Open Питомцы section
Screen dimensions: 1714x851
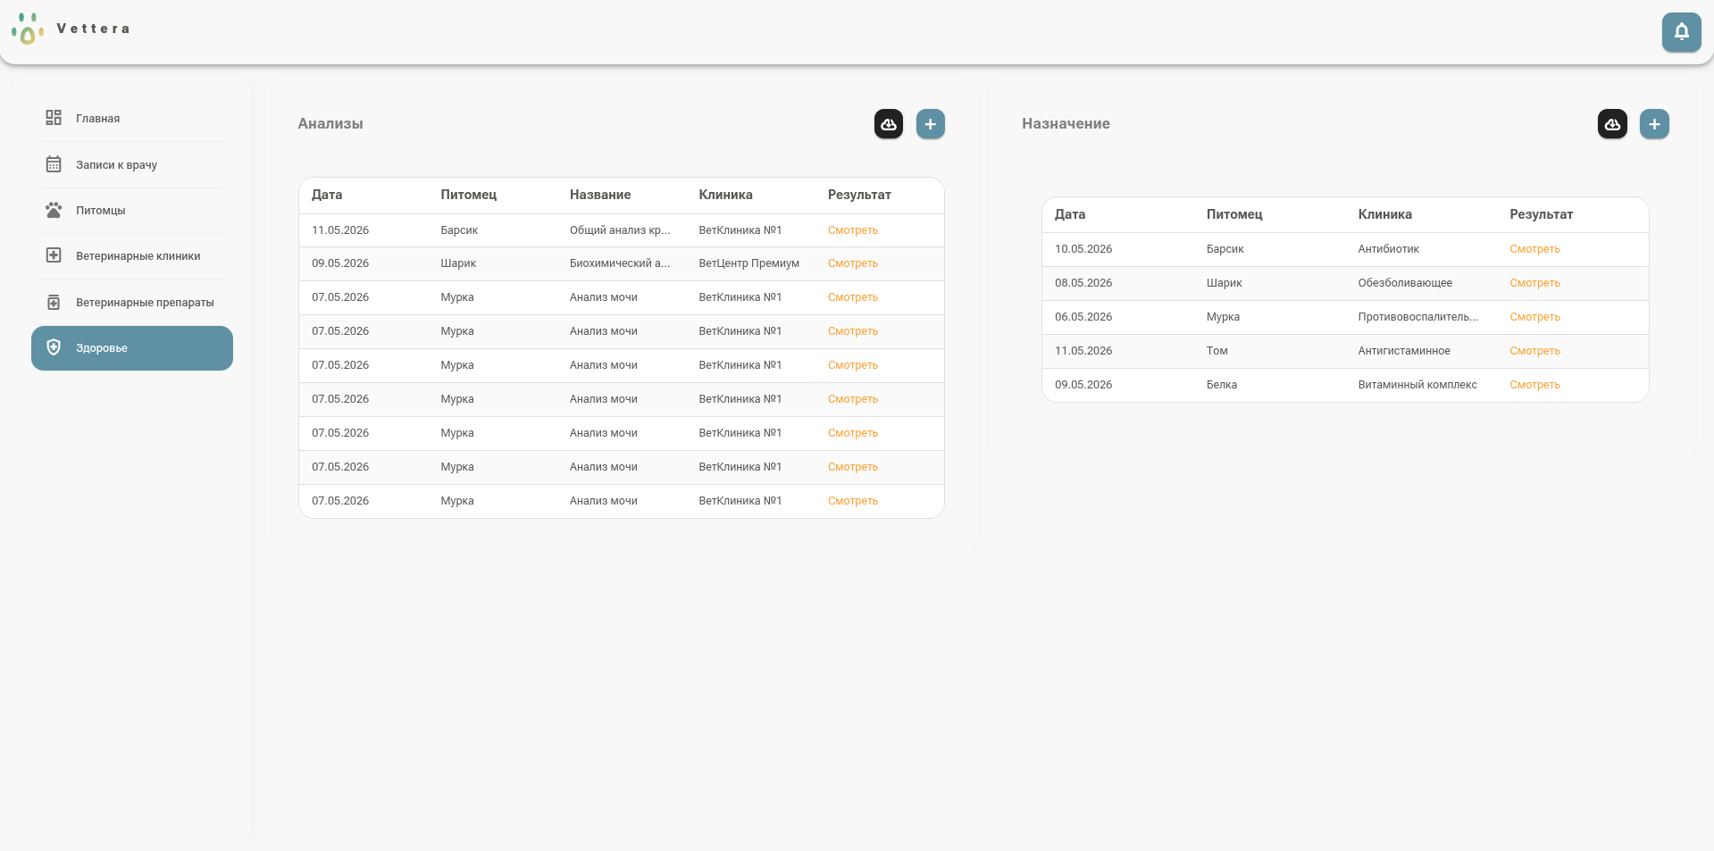132,211
